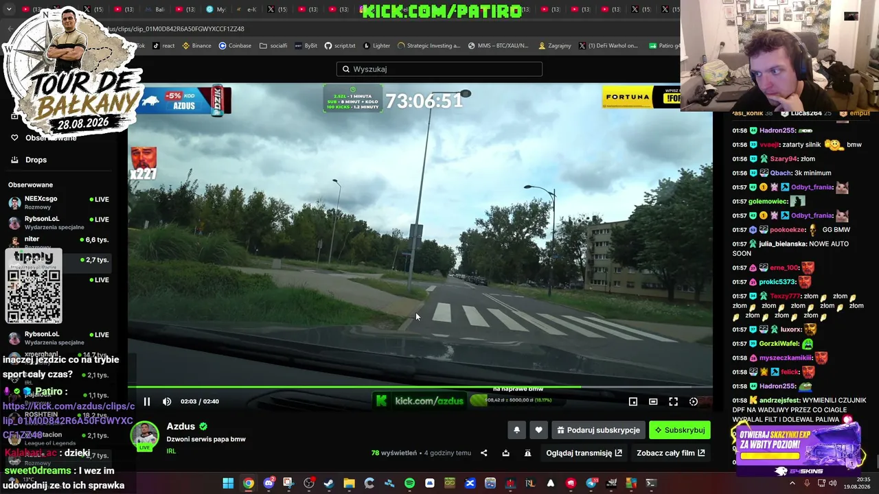Expand the browser tab search dropdown
Viewport: 879px width, 494px height.
pyautogui.click(x=9, y=10)
